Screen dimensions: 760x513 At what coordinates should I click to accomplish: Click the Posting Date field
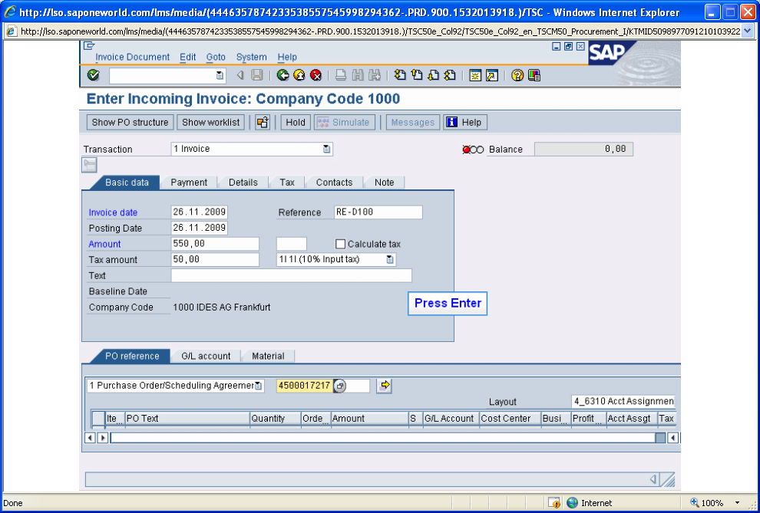(199, 228)
